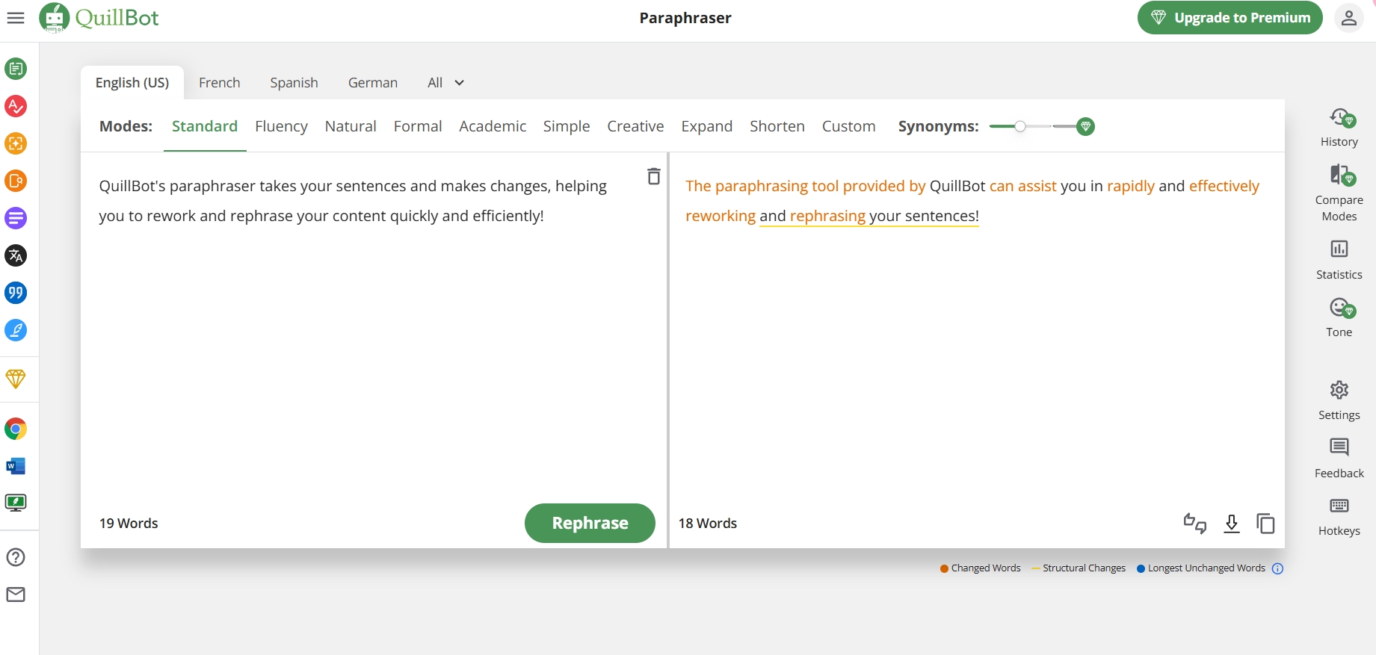Click the Structural Changes legend label

(x=1084, y=568)
